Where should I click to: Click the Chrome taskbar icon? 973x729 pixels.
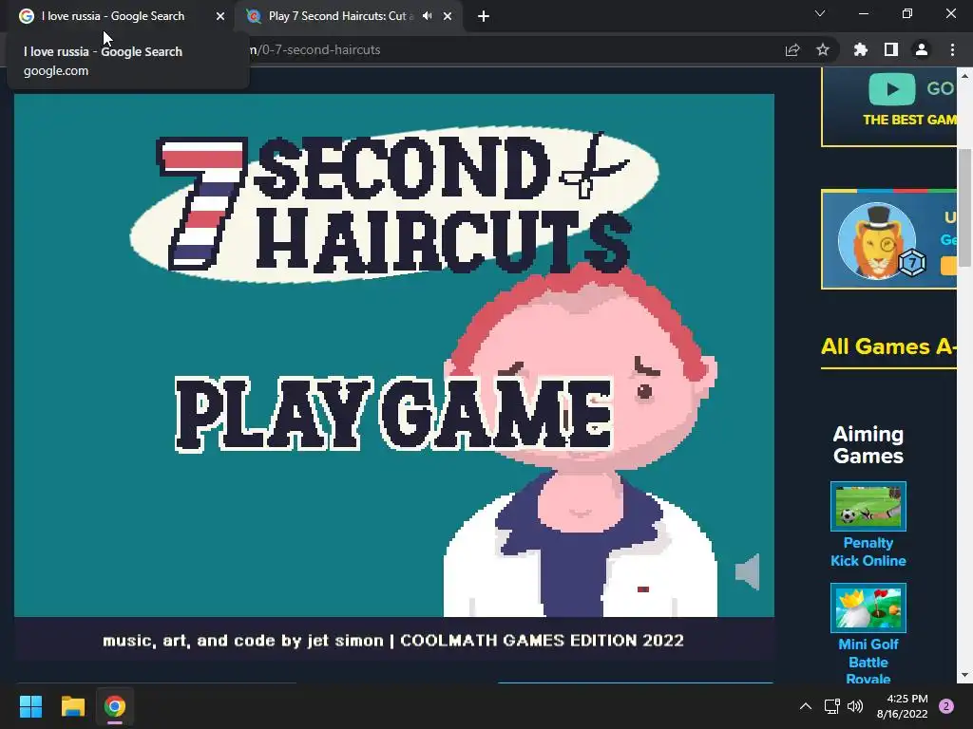pyautogui.click(x=115, y=706)
